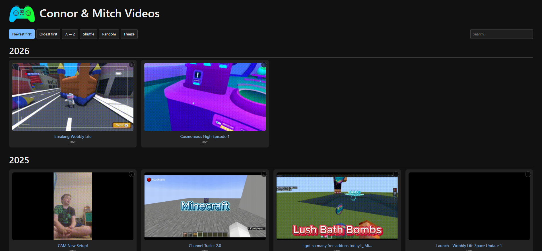The width and height of the screenshot is (542, 251).
Task: Sort videos alphabetically A to Z
Action: tap(70, 34)
